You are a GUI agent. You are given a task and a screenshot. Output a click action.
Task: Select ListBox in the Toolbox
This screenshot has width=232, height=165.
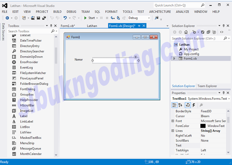pyautogui.click(x=25, y=127)
